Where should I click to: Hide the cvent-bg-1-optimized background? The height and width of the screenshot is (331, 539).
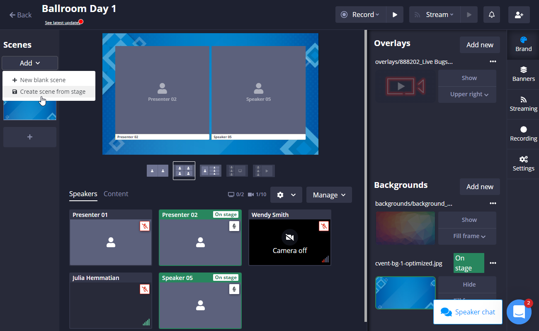tap(469, 284)
